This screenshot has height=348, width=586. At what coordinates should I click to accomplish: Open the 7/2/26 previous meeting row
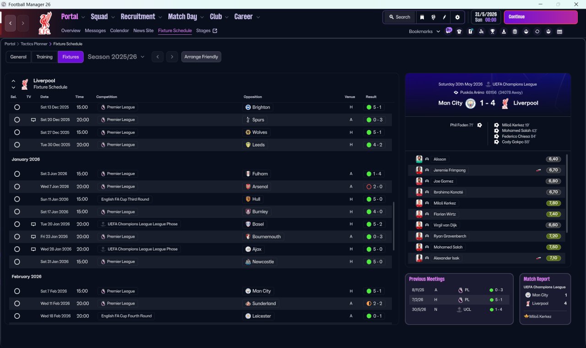459,300
